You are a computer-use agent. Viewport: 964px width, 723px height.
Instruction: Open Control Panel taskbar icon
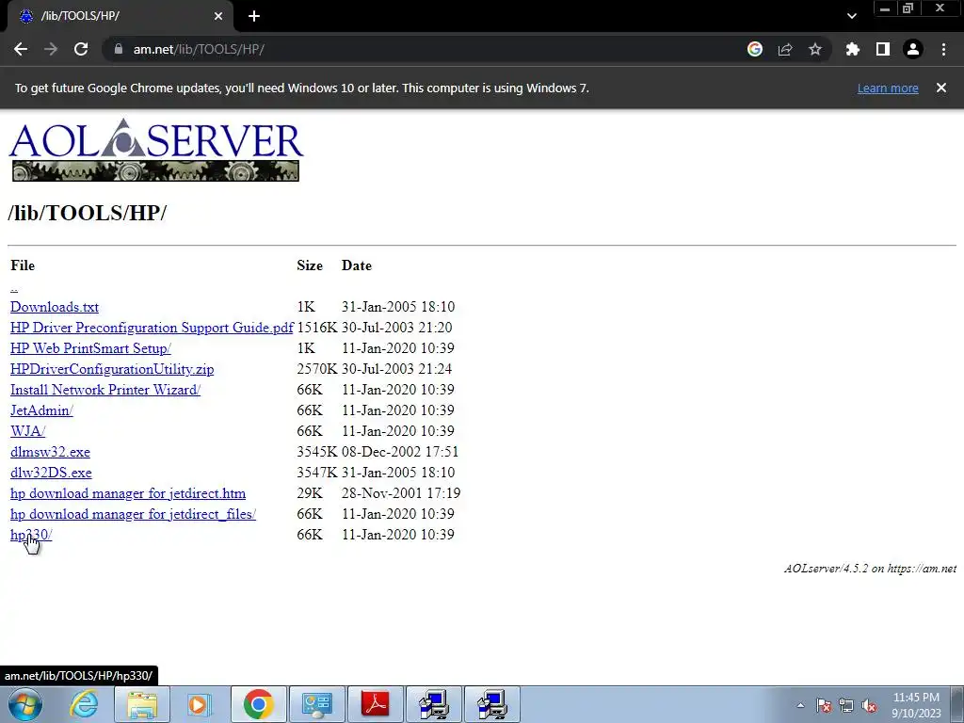(316, 704)
